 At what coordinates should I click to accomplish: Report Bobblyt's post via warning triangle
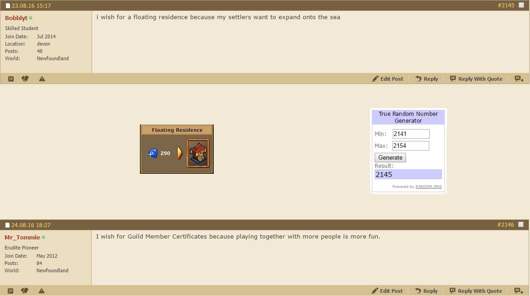[x=42, y=79]
